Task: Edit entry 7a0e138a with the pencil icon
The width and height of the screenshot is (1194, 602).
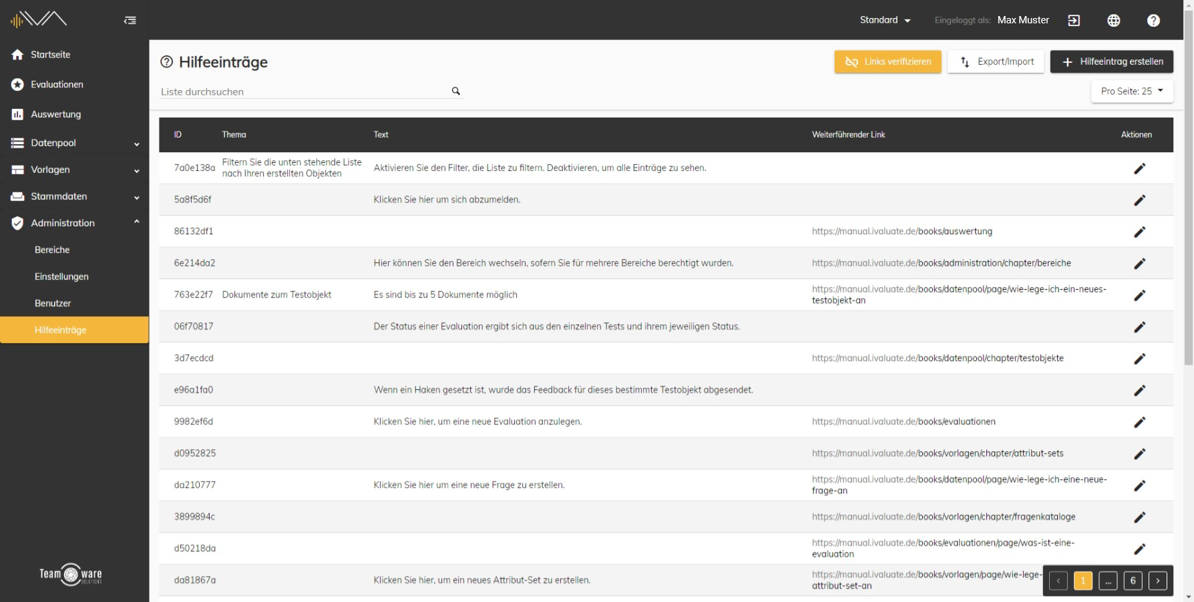Action: click(1140, 168)
